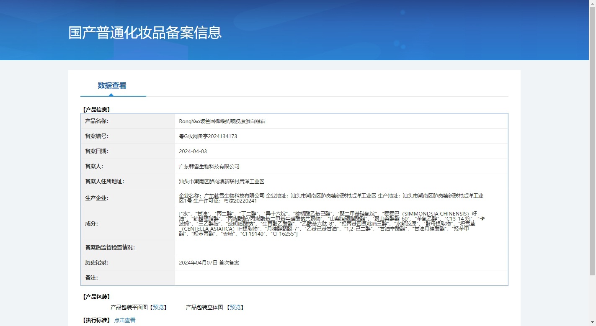Open the 产品包装平面图 预览 link
Image resolution: width=596 pixels, height=326 pixels.
click(x=158, y=307)
